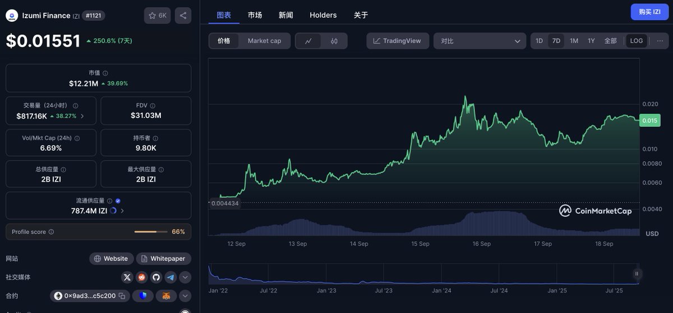Open the Telegram social link
This screenshot has height=313, width=673.
point(171,277)
